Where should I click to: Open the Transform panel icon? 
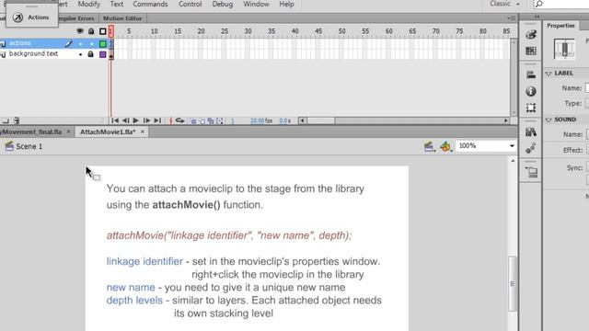pos(531,108)
